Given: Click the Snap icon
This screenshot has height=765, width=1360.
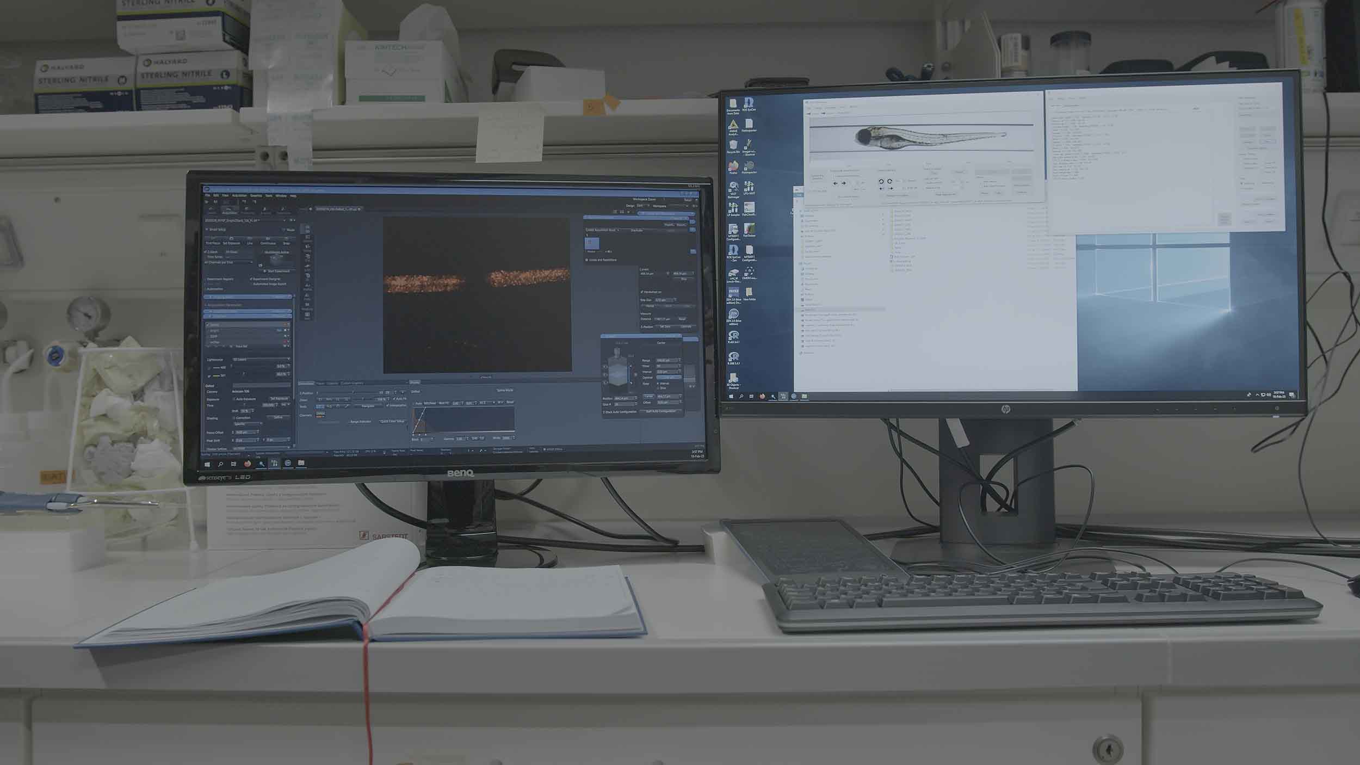Looking at the screenshot, I should (x=286, y=238).
